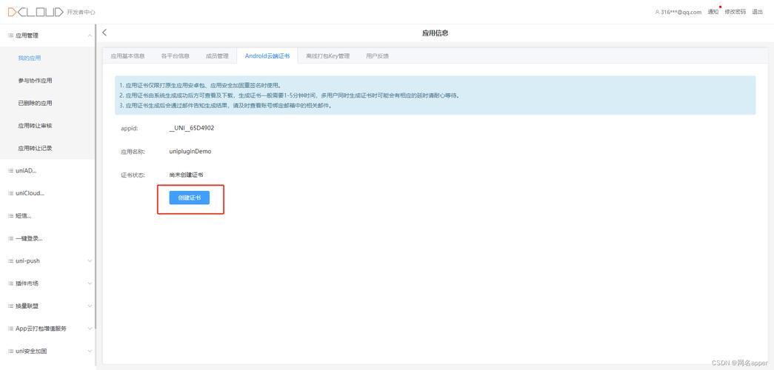Click the list icon beside 插件市场
Image resolution: width=774 pixels, height=370 pixels.
click(11, 283)
